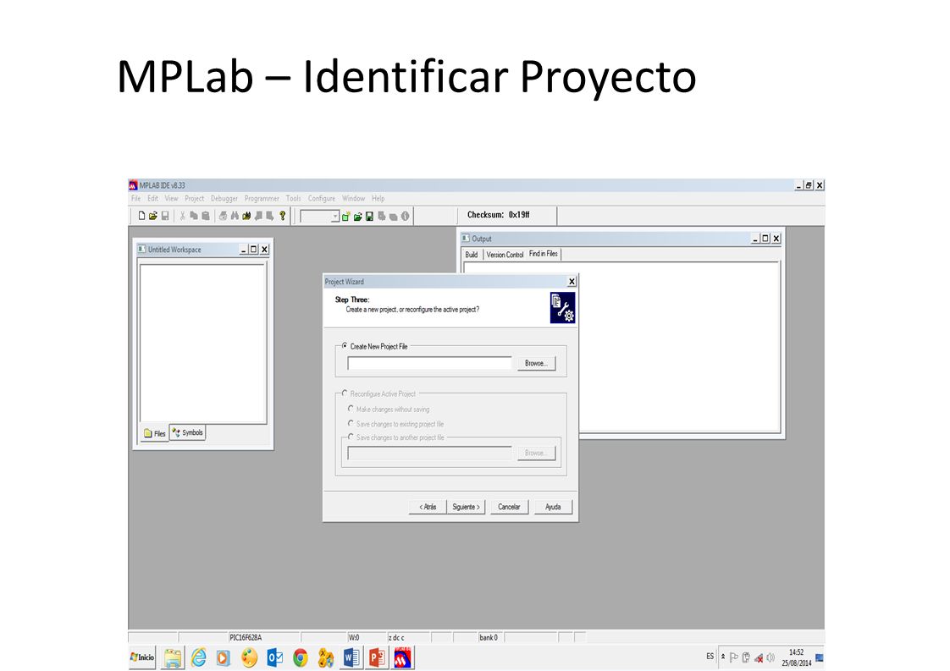The width and height of the screenshot is (950, 671).
Task: Open the Tools menu
Action: tap(293, 199)
